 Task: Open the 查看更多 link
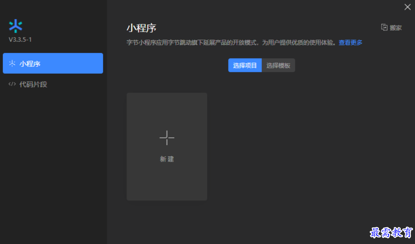point(350,42)
